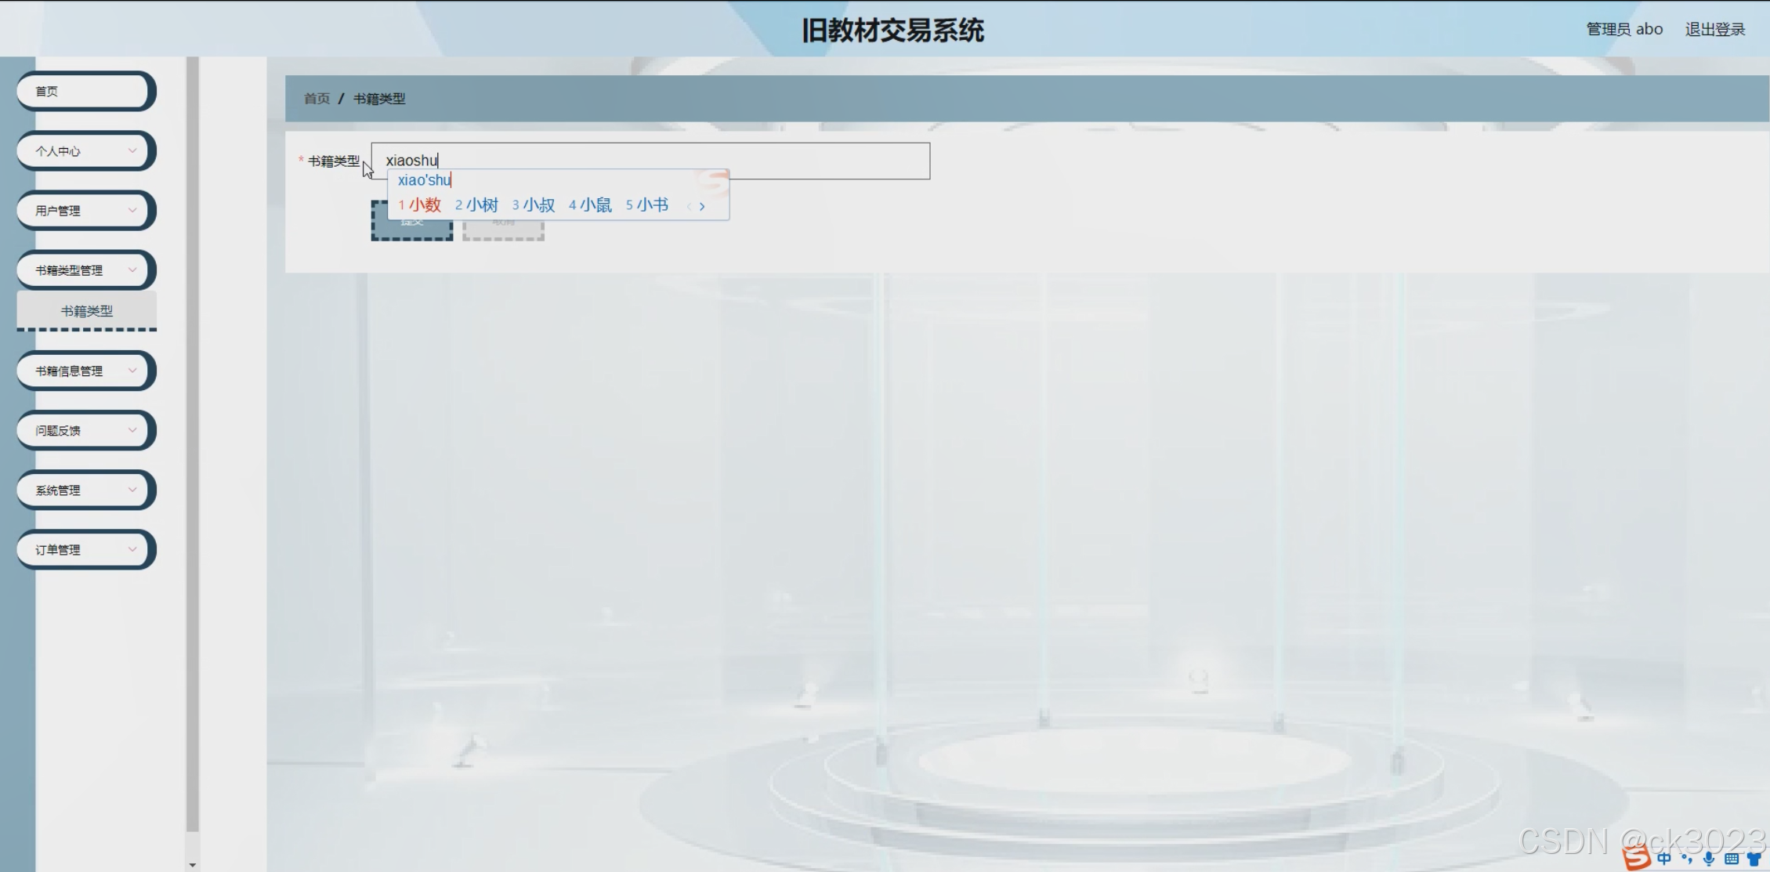Expand the 个人中心 menu chevron

pyautogui.click(x=132, y=150)
